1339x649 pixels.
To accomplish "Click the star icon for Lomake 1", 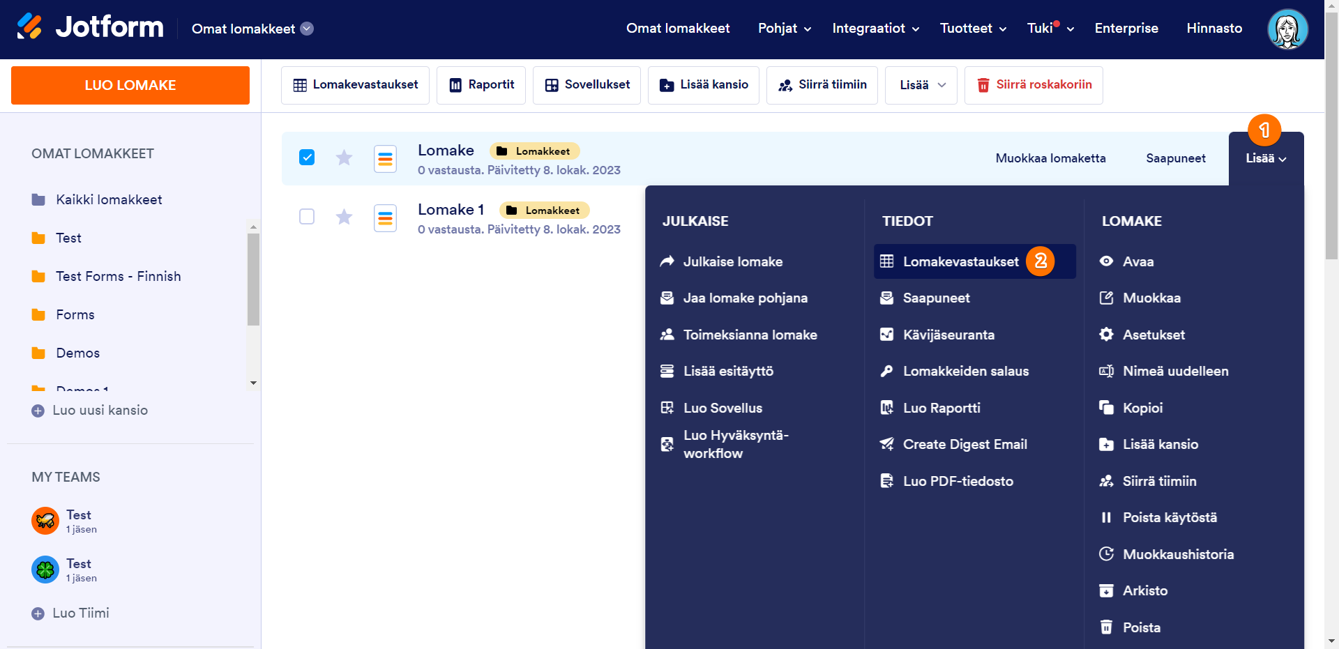I will click(x=344, y=217).
